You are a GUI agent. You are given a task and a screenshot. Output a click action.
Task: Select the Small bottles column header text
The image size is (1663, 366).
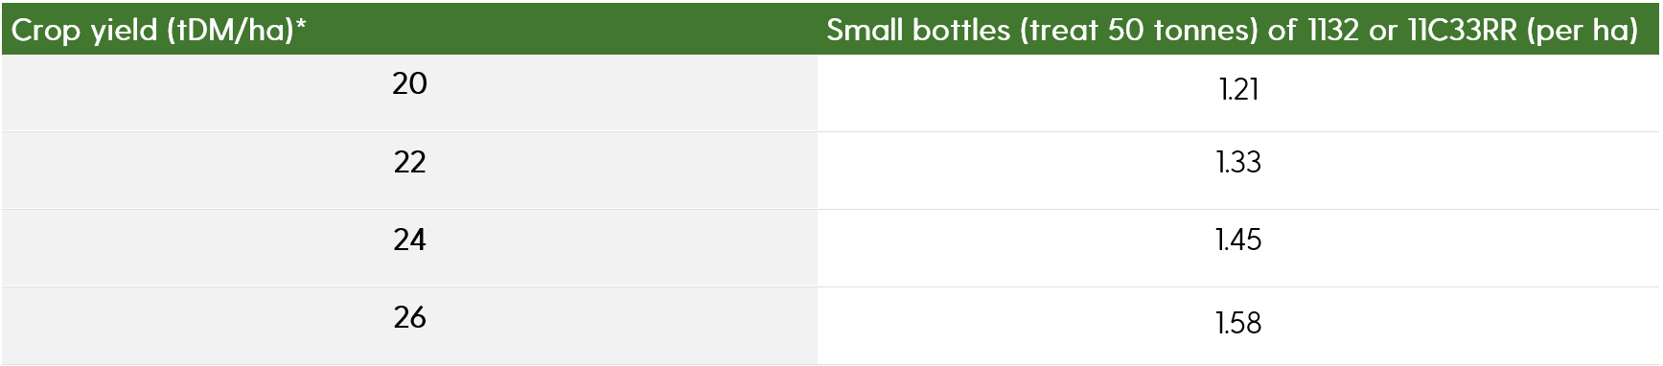(1233, 30)
